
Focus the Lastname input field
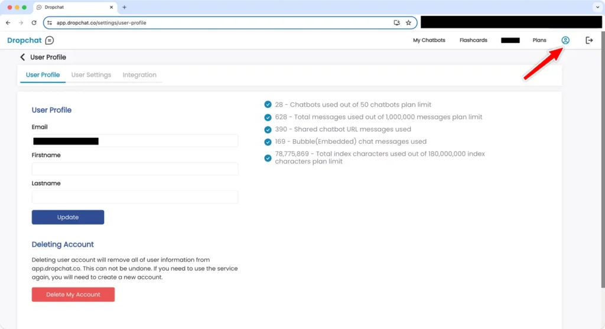tap(135, 198)
